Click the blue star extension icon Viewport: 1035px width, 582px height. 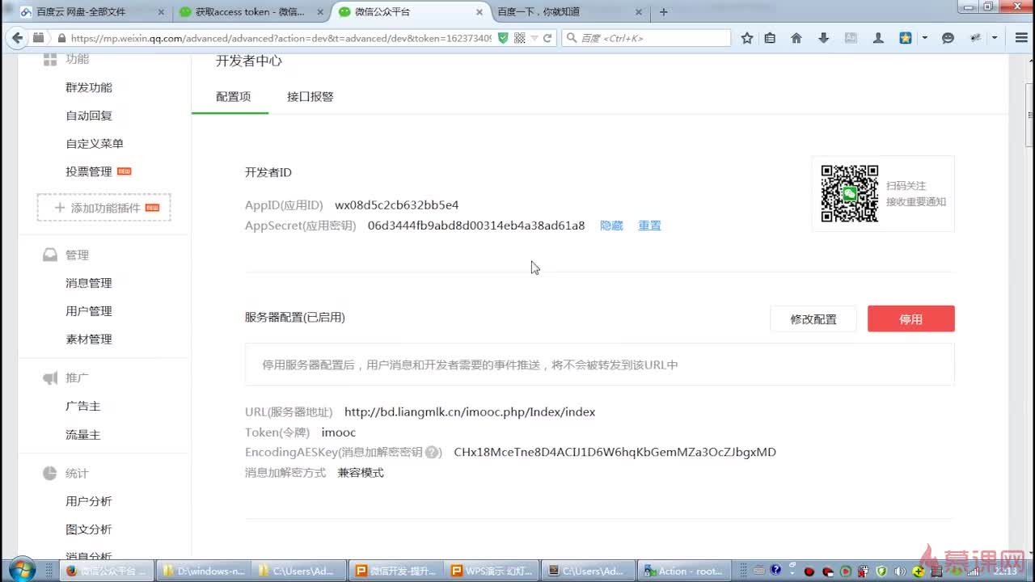906,38
